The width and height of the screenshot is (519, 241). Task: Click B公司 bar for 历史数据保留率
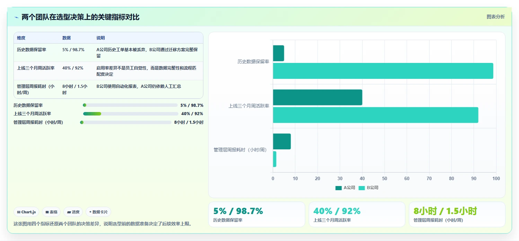383,71
